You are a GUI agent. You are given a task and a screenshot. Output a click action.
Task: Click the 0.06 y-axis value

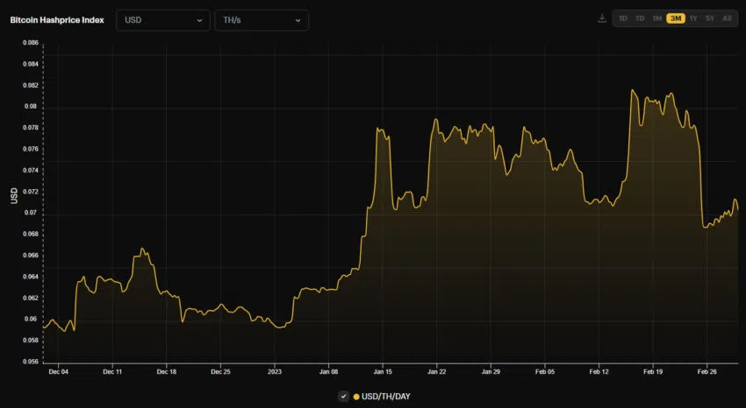coord(31,319)
